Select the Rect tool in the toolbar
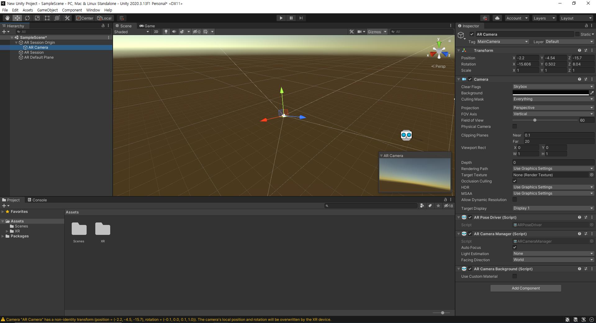 pyautogui.click(x=47, y=18)
